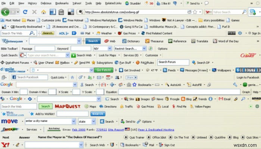
Task: Open Weather in the AOL toolbar
Action: [104, 33]
